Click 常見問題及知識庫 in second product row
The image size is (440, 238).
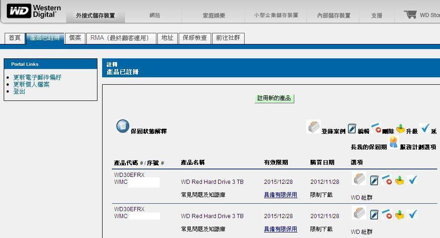coord(203,229)
